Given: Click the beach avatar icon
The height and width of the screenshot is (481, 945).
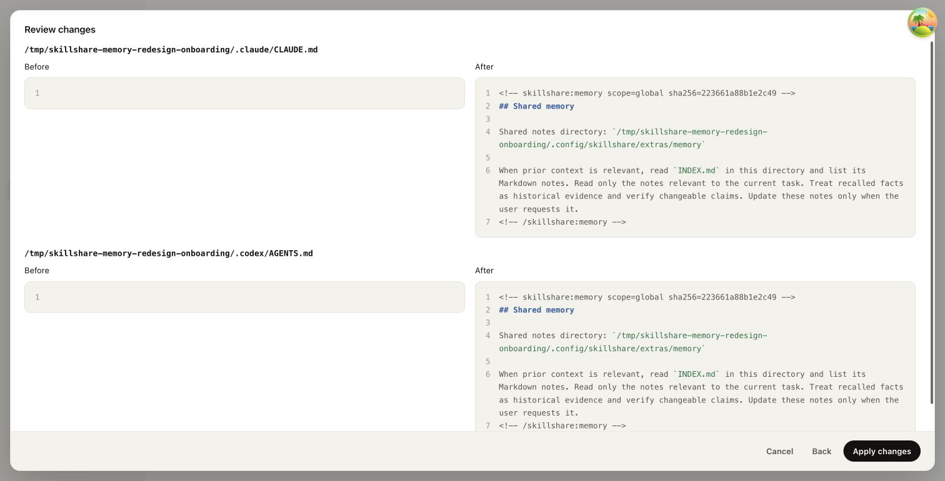Looking at the screenshot, I should [x=922, y=22].
